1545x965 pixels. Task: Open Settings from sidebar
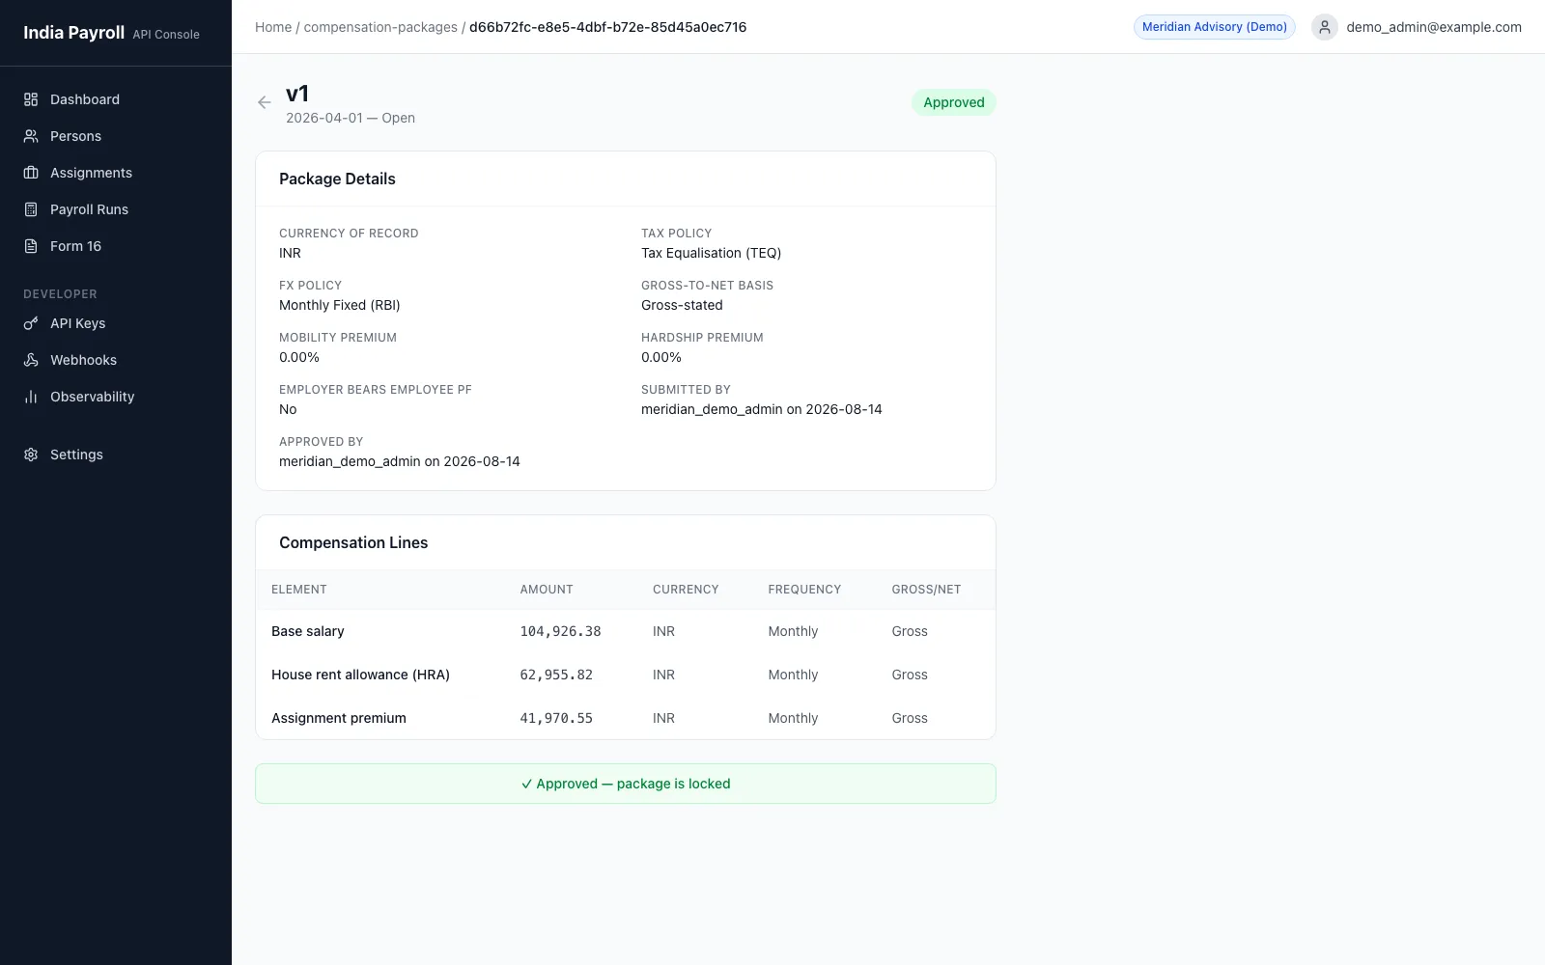(x=116, y=455)
